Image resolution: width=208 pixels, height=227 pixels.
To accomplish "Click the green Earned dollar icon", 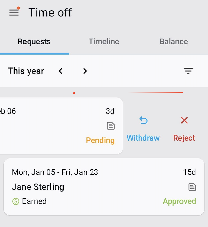I will [x=16, y=201].
